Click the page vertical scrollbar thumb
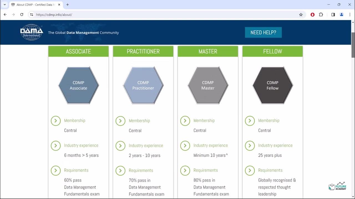Image resolution: width=355 pixels, height=199 pixels. (353, 45)
